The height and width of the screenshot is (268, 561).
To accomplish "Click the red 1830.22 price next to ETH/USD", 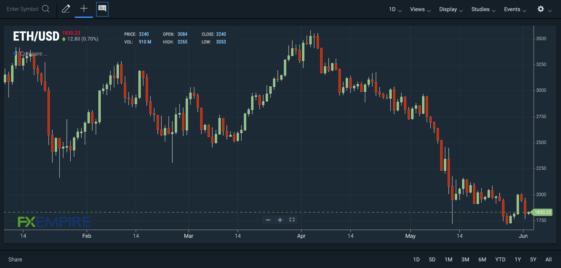I will tap(71, 33).
